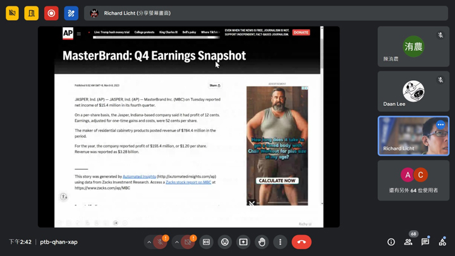Click the accessibility icon at article bottom-left
This screenshot has height=256, width=455.
coord(64,197)
